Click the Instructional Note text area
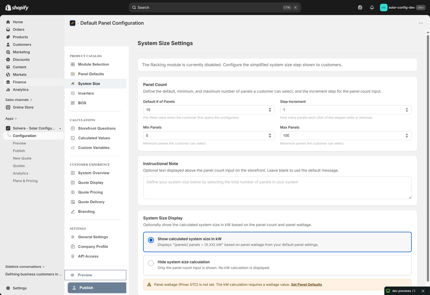The width and height of the screenshot is (430, 295). click(x=277, y=188)
